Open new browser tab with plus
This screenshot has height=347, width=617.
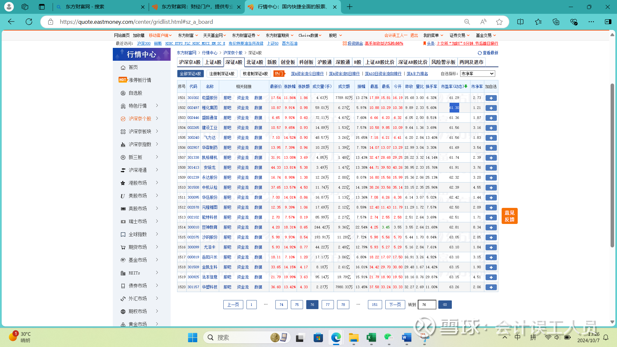(350, 7)
